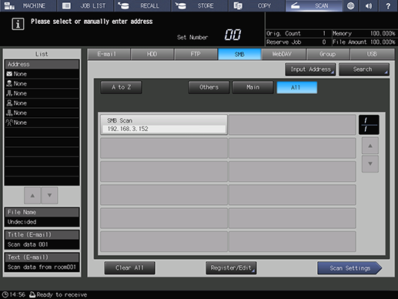Image resolution: width=398 pixels, height=299 pixels.
Task: Select the USB destination tab
Action: coord(372,54)
